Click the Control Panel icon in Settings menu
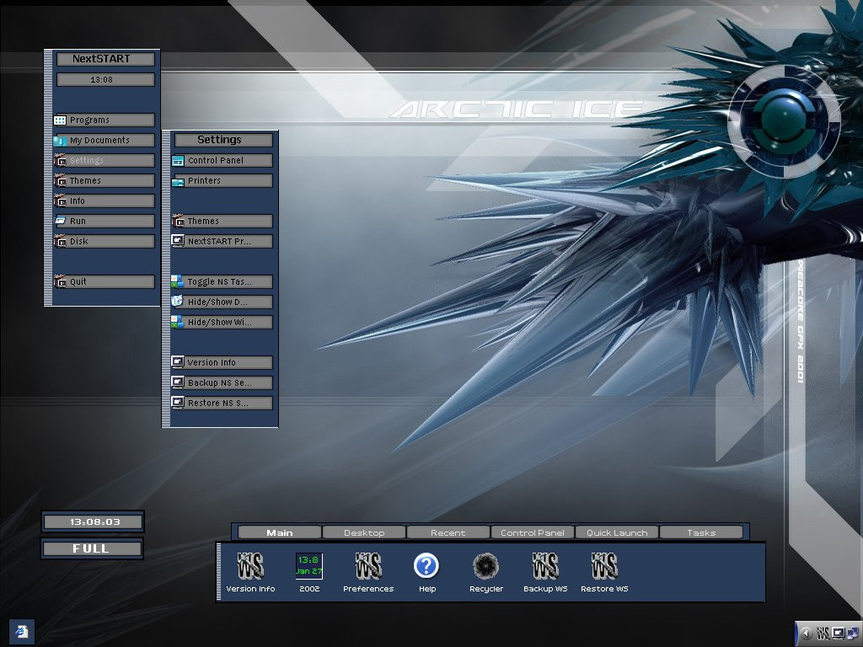The image size is (863, 647). coord(178,161)
